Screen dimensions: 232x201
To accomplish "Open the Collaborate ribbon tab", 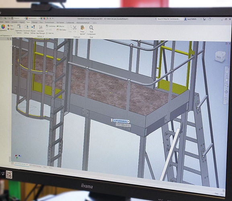I will tap(70, 23).
